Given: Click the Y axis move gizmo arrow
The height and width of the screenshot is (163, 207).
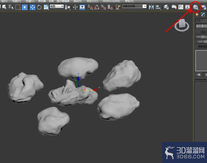Looking at the screenshot, I should coord(76,80).
